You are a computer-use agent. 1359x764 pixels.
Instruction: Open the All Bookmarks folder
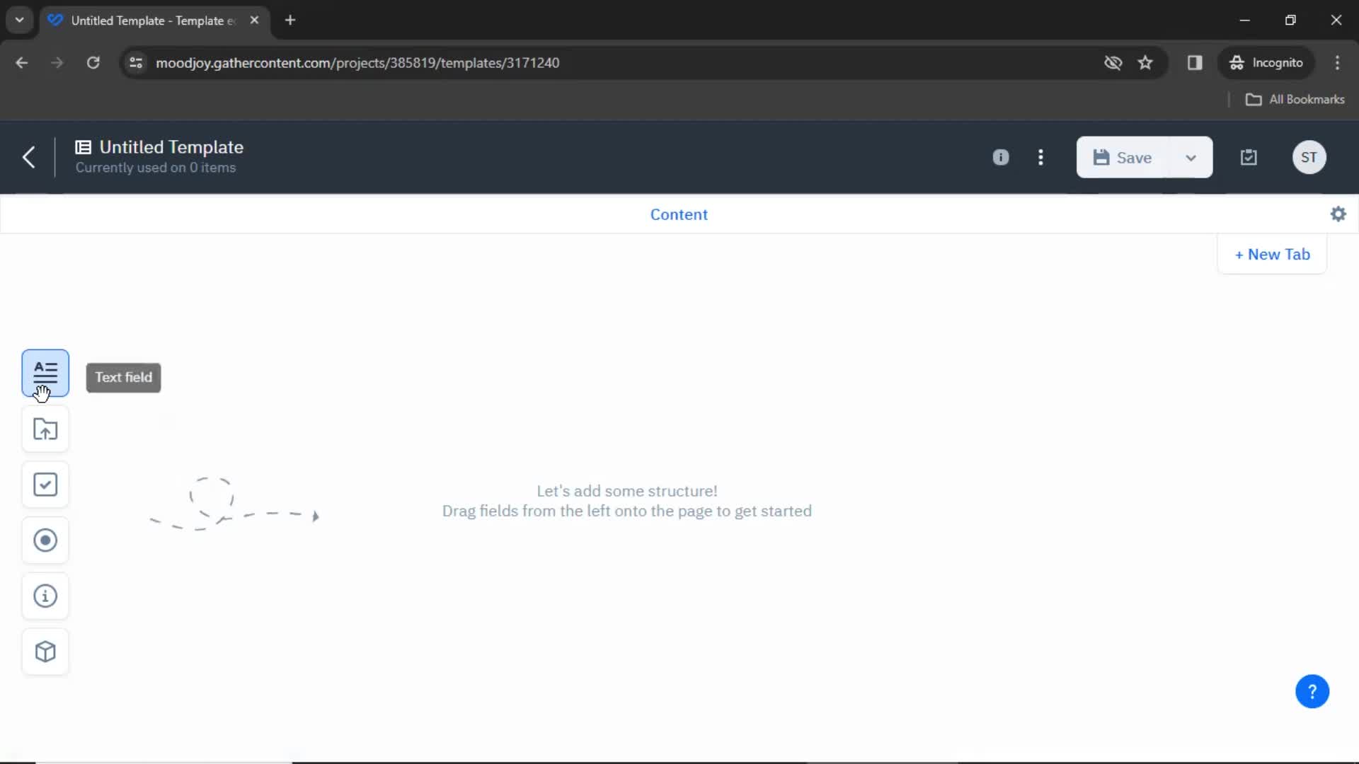1295,99
